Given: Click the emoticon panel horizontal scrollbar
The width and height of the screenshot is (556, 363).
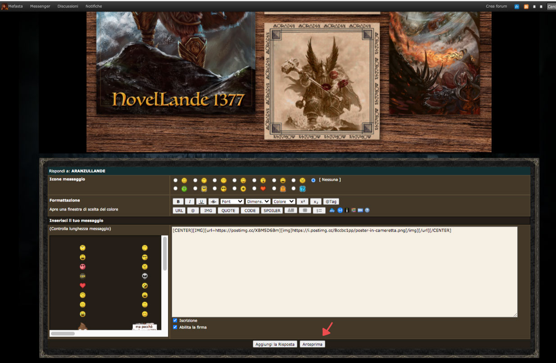Looking at the screenshot, I should point(63,334).
